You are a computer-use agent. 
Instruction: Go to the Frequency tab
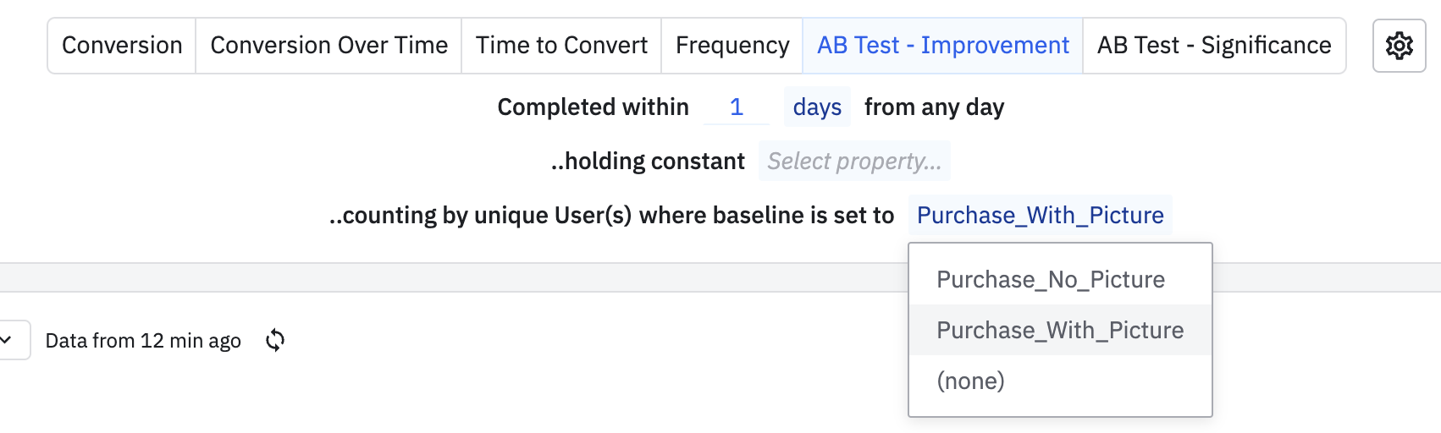(732, 46)
